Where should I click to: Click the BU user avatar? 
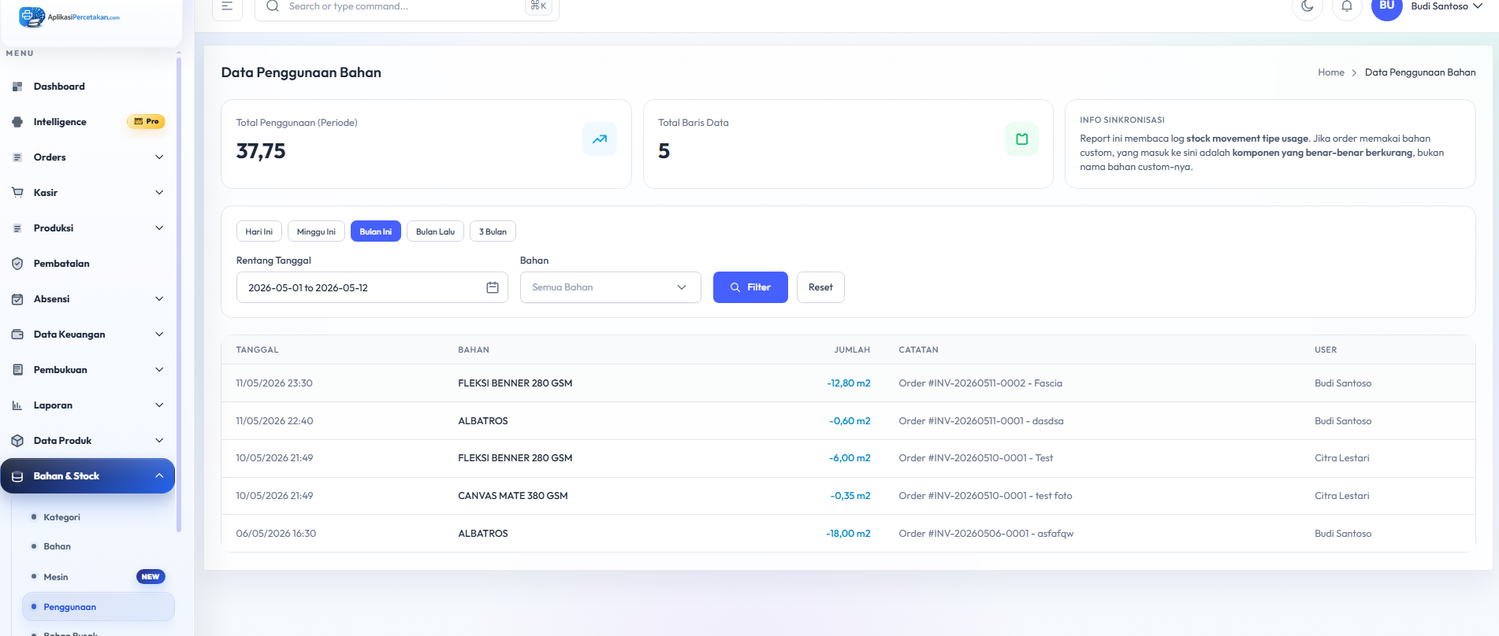tap(1387, 6)
